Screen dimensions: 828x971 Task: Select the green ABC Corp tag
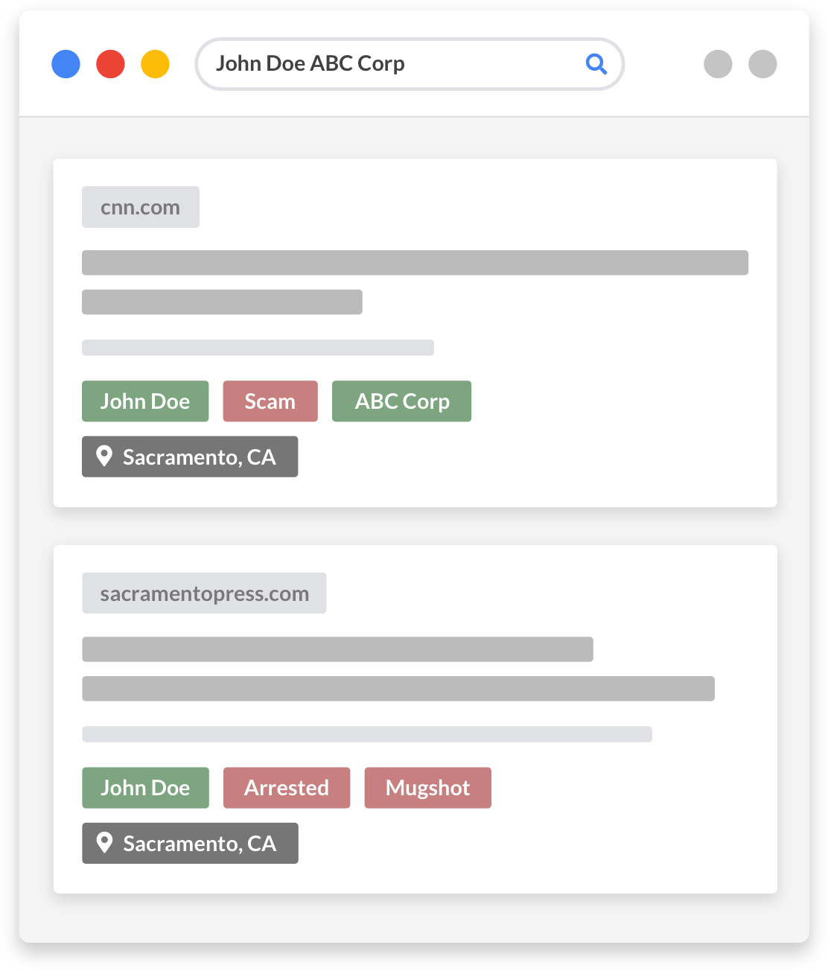[x=401, y=401]
